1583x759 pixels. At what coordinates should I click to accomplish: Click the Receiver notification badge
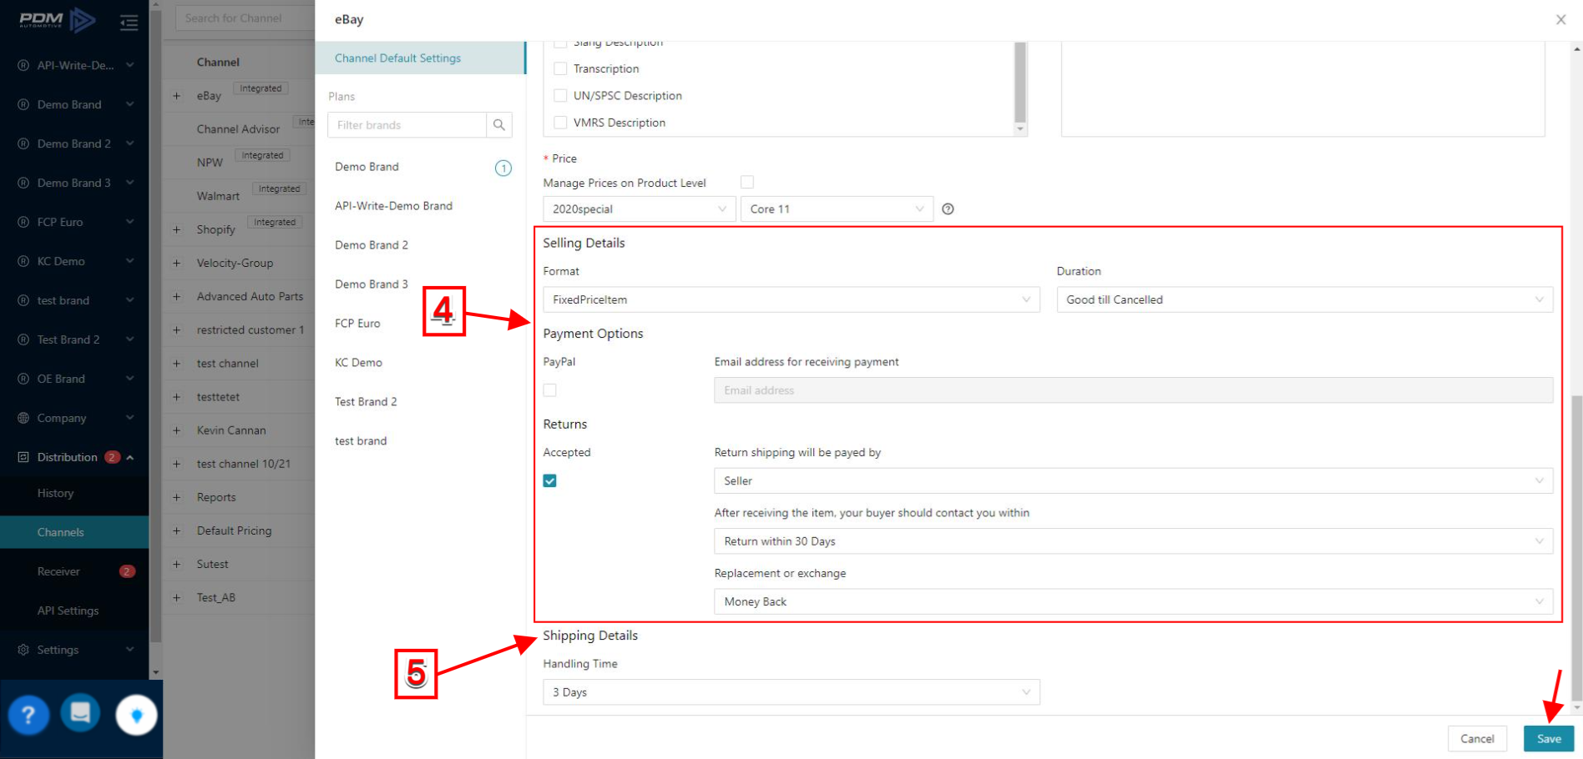127,571
